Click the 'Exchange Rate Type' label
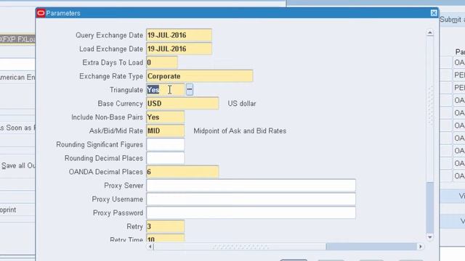Image resolution: width=465 pixels, height=261 pixels. (111, 76)
